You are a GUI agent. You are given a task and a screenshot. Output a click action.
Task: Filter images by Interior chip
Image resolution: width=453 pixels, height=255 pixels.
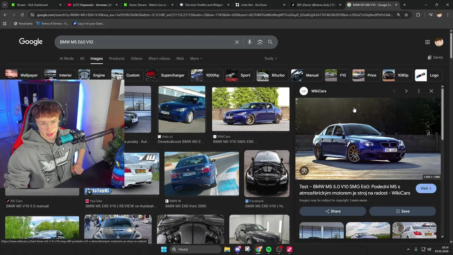click(x=59, y=75)
